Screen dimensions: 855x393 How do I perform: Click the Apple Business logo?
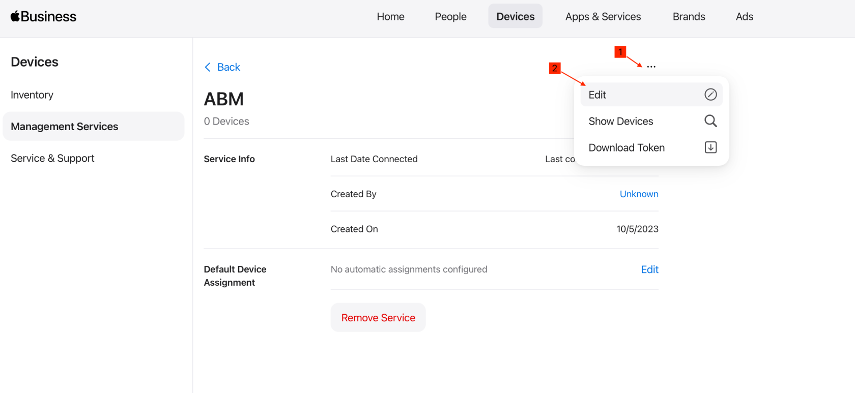(x=43, y=17)
